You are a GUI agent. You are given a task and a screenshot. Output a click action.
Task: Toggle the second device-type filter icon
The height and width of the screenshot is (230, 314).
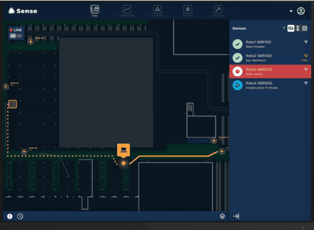298,29
